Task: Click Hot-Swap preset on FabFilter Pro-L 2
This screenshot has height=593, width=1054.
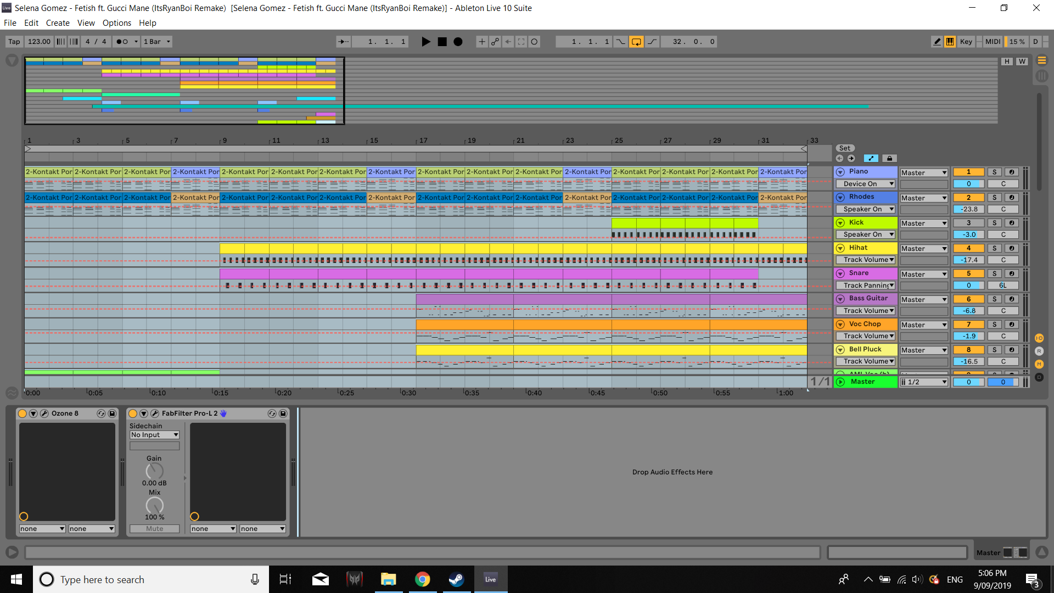Action: pos(272,413)
